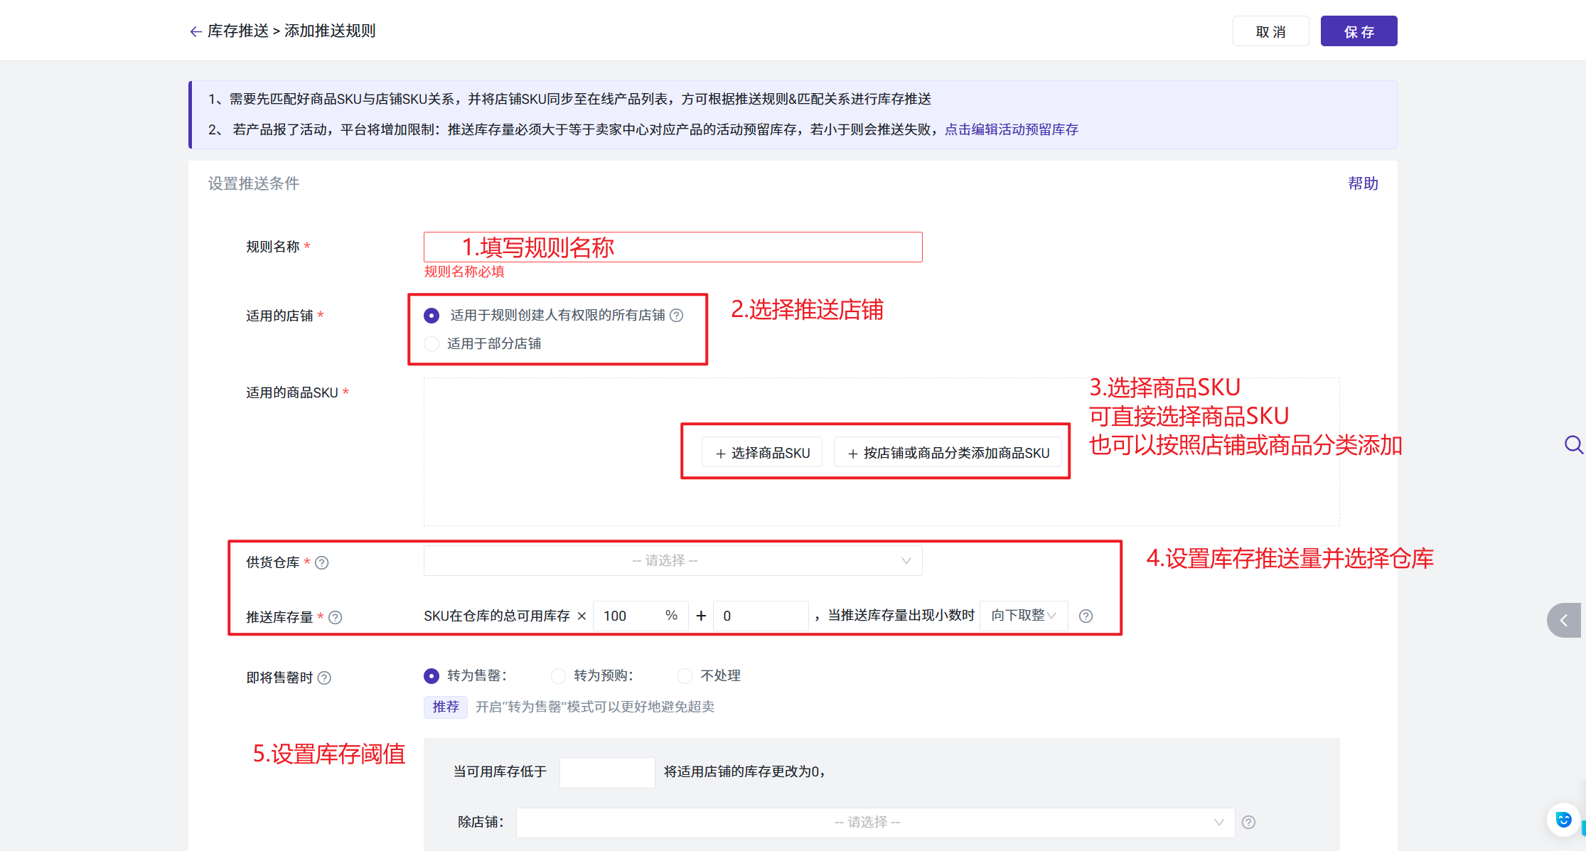Click the back arrow beside 库存推送

[195, 31]
